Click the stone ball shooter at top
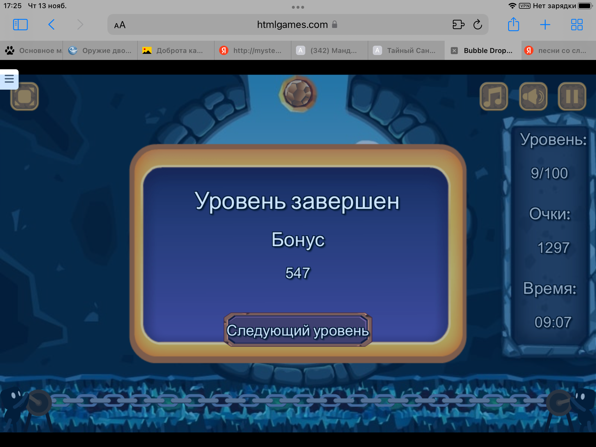The image size is (596, 447). 298,93
